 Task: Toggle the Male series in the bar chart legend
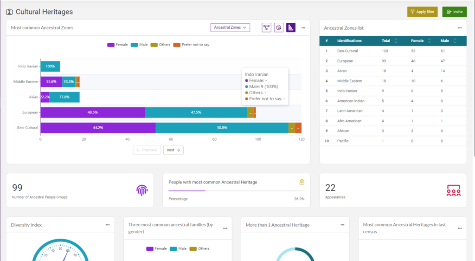point(139,45)
